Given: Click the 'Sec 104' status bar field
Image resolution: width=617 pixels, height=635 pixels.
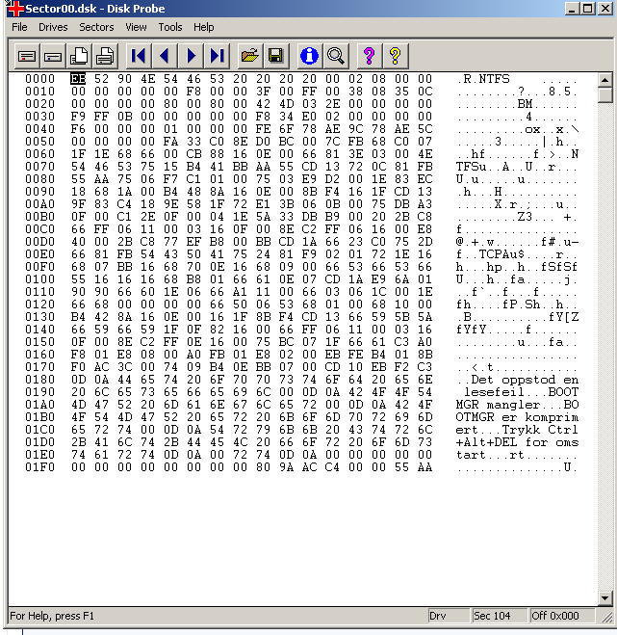Looking at the screenshot, I should coord(500,616).
